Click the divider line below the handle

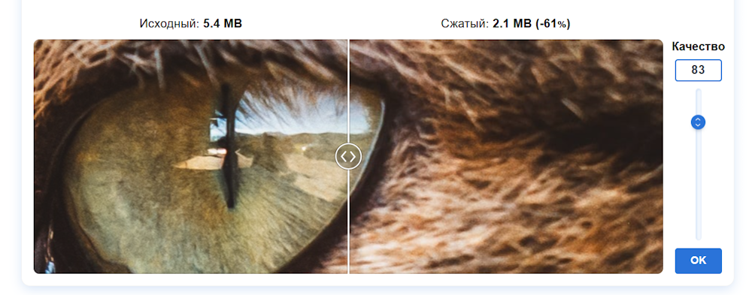348,221
